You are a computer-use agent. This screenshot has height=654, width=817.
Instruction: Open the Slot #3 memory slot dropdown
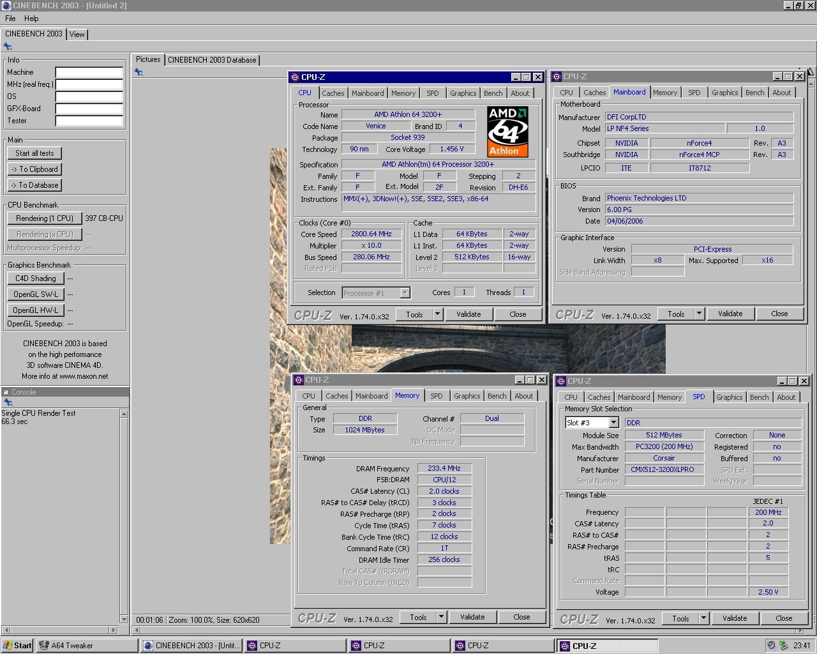point(613,423)
